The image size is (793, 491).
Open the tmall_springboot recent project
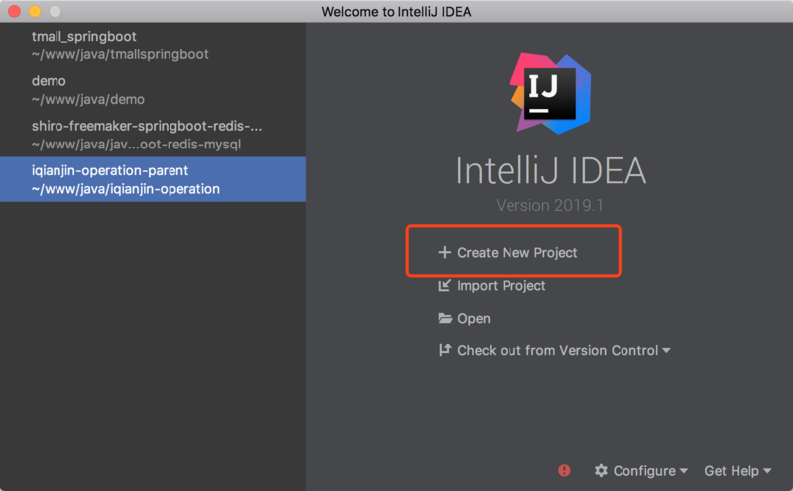click(119, 45)
